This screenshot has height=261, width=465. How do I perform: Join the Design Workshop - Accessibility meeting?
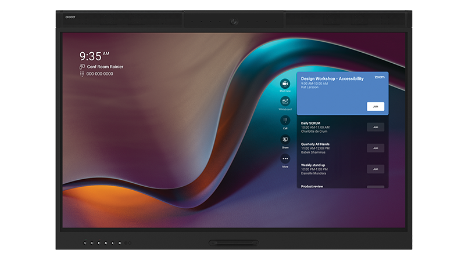375,107
